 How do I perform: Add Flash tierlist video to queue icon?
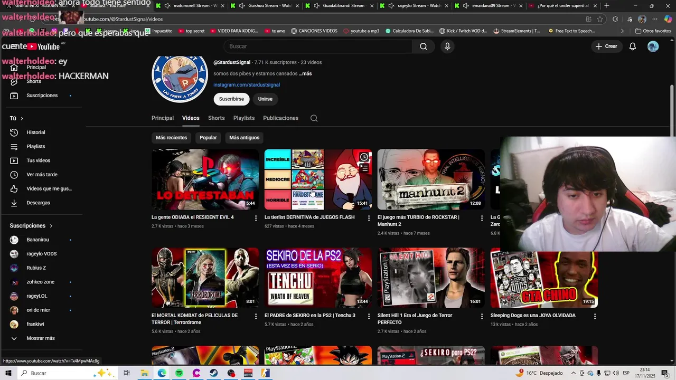(x=364, y=168)
